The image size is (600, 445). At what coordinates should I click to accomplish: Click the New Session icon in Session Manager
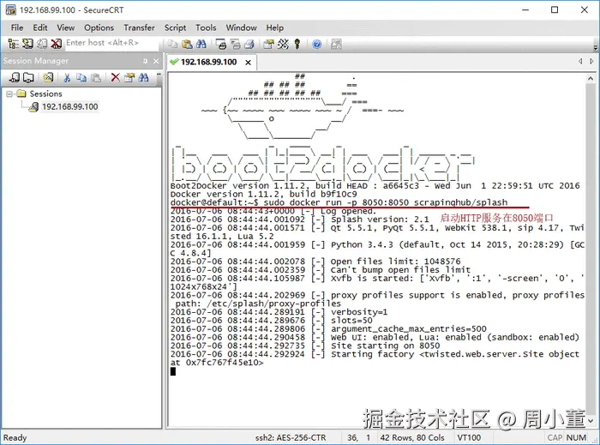pos(48,78)
